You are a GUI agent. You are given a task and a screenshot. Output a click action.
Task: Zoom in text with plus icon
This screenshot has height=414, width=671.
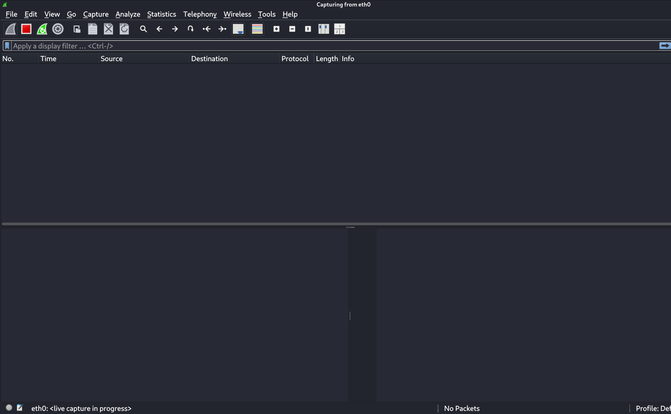point(277,29)
